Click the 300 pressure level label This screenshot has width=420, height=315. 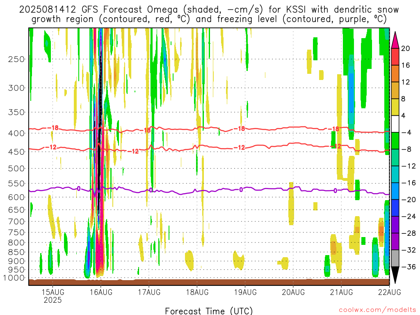(x=16, y=88)
